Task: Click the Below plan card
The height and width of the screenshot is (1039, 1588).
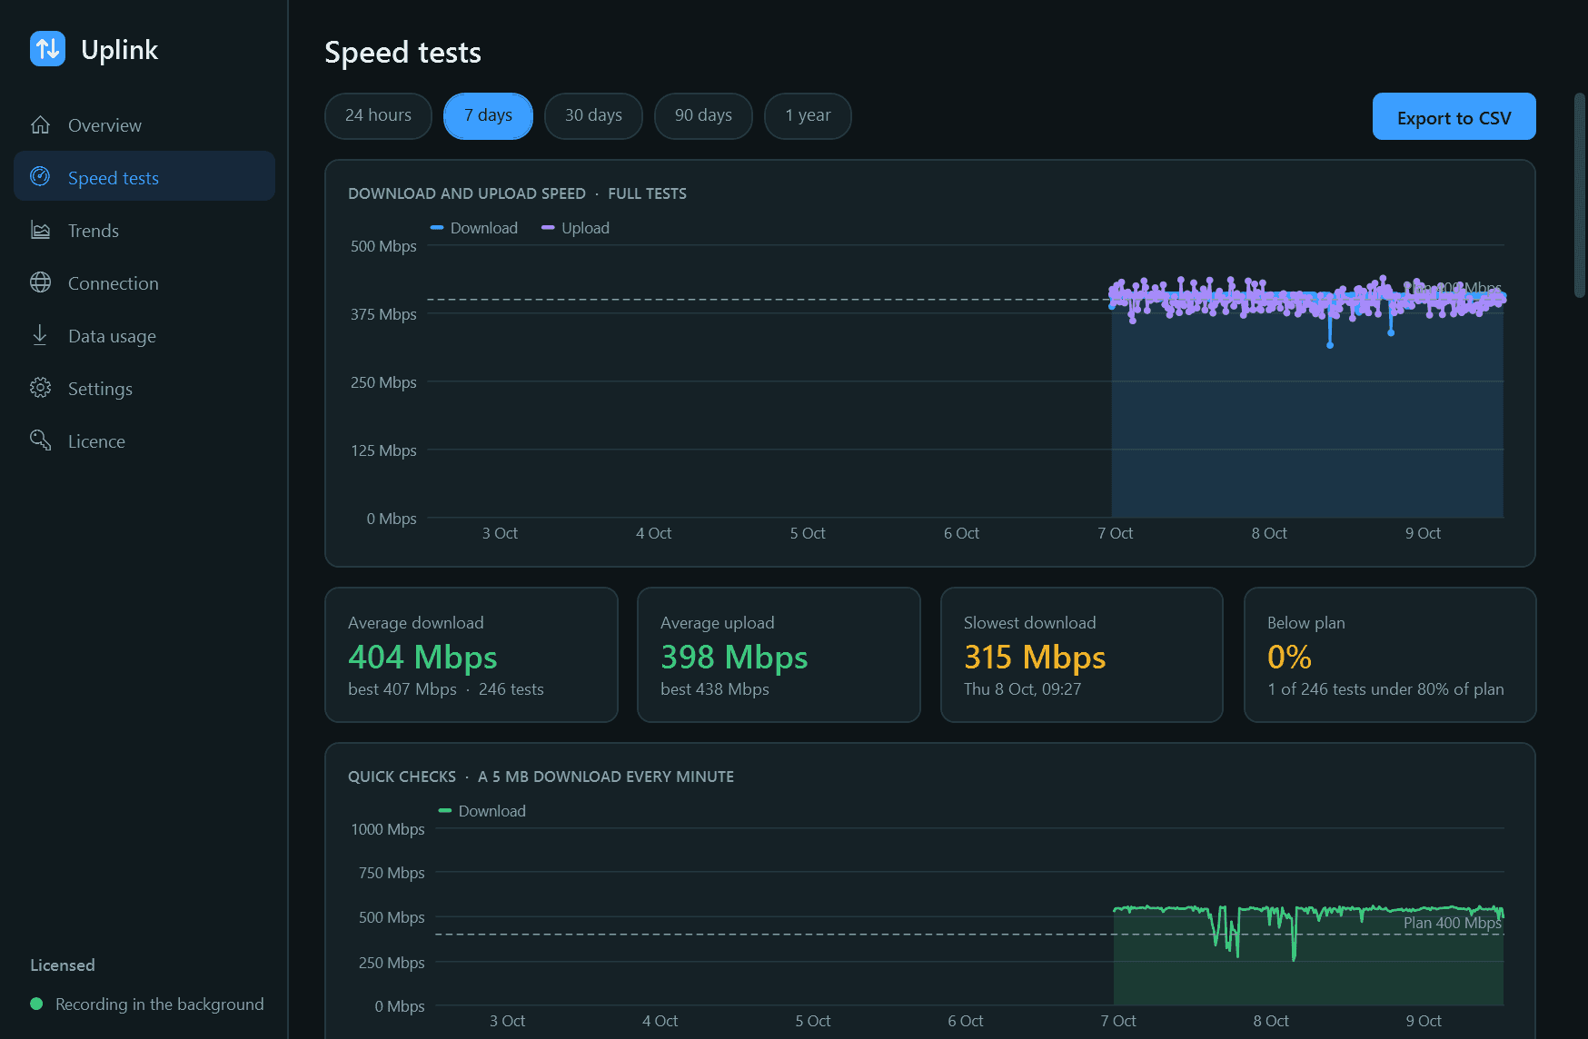Action: (x=1390, y=655)
